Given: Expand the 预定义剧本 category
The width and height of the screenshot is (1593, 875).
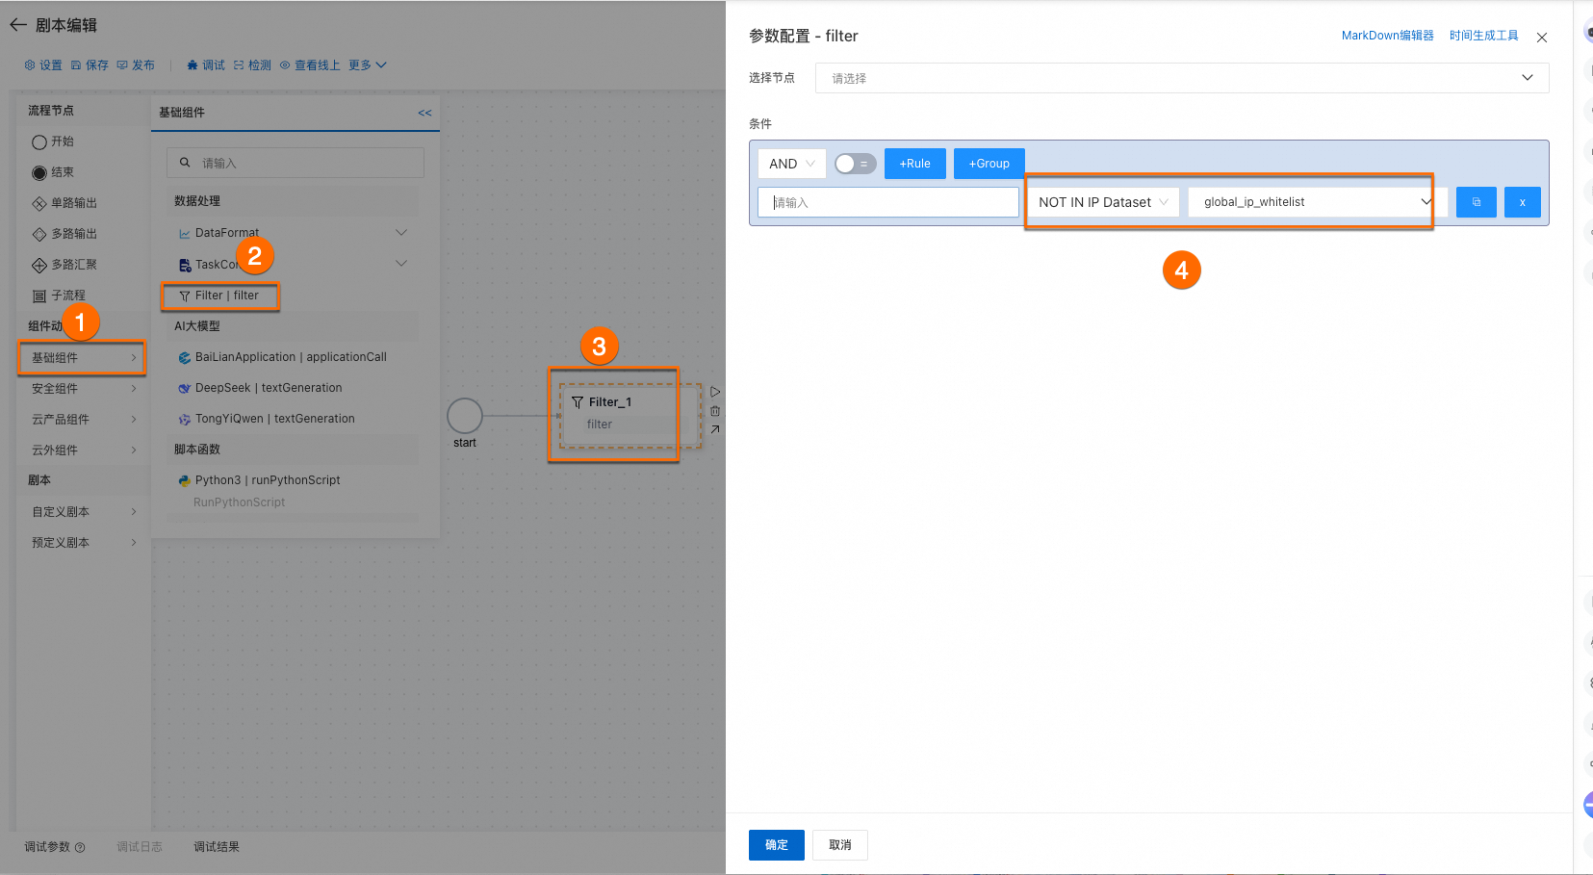Looking at the screenshot, I should pos(82,543).
